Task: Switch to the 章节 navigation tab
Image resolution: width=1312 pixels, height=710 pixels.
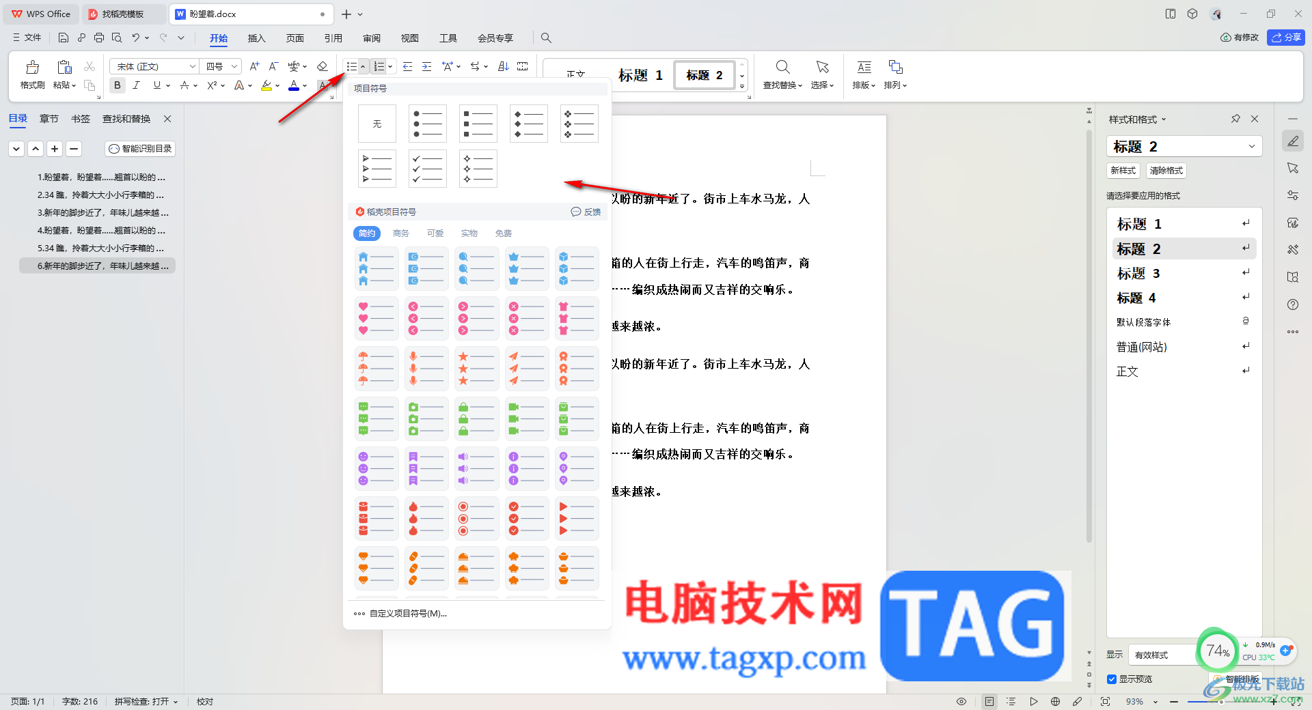Action: tap(49, 119)
